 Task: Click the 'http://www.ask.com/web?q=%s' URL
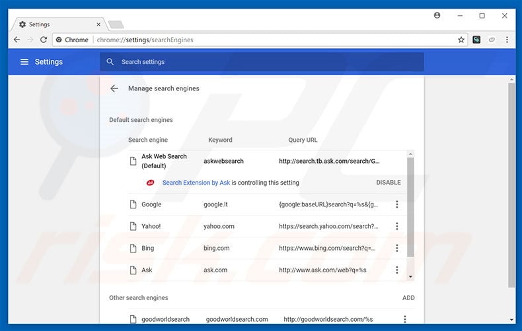pyautogui.click(x=322, y=270)
